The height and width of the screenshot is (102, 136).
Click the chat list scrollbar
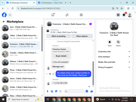(42, 39)
